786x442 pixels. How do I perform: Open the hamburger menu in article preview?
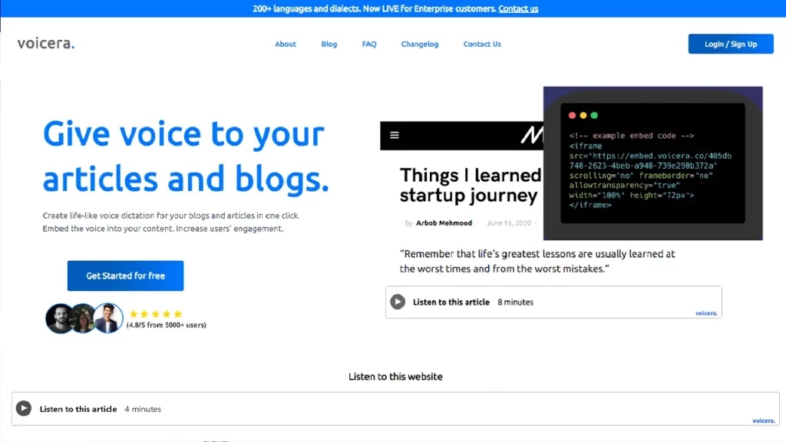click(395, 135)
